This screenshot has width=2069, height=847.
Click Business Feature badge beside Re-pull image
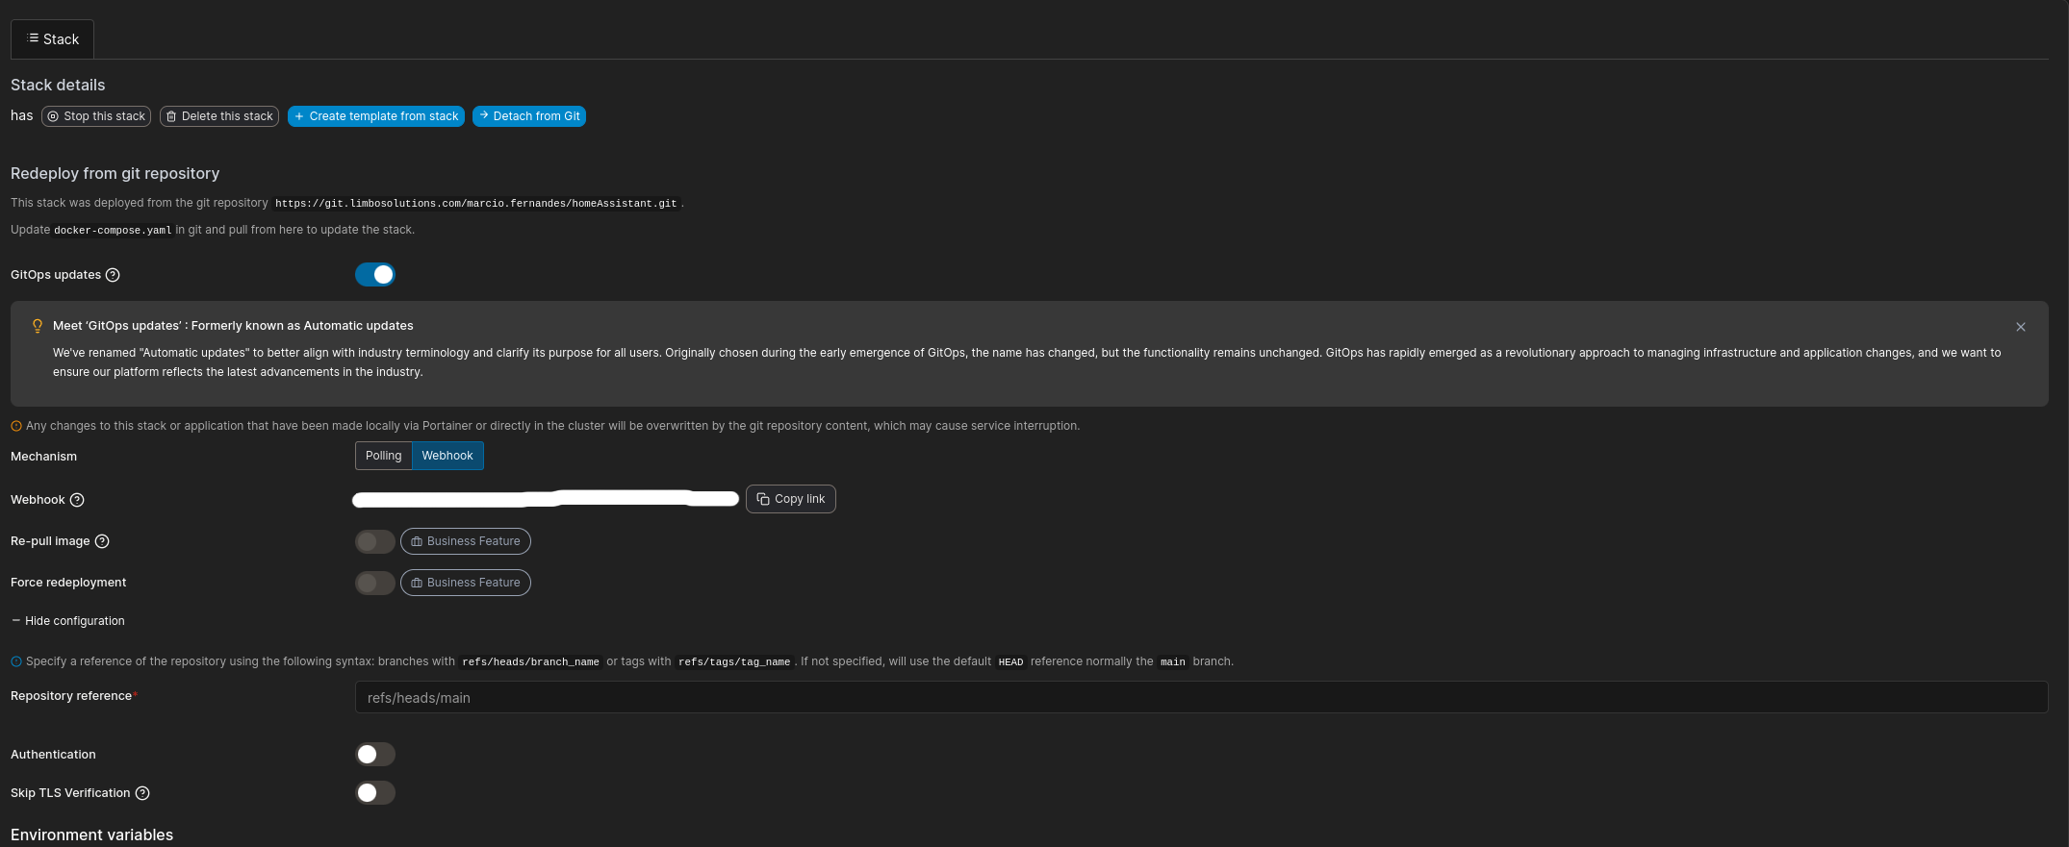[466, 541]
